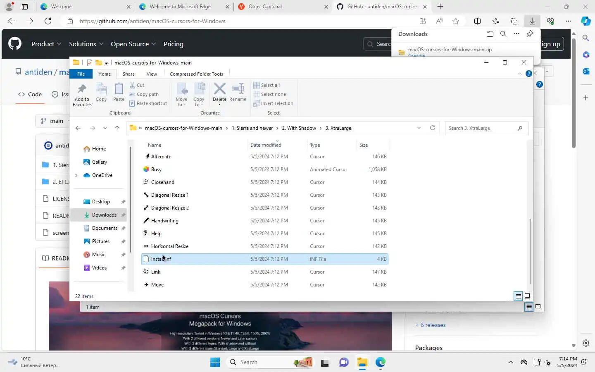Open Downloads folder icon in Edge panel

(490, 34)
